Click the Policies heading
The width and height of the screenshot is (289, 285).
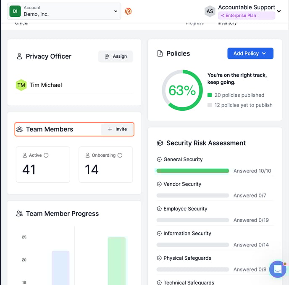(x=178, y=53)
